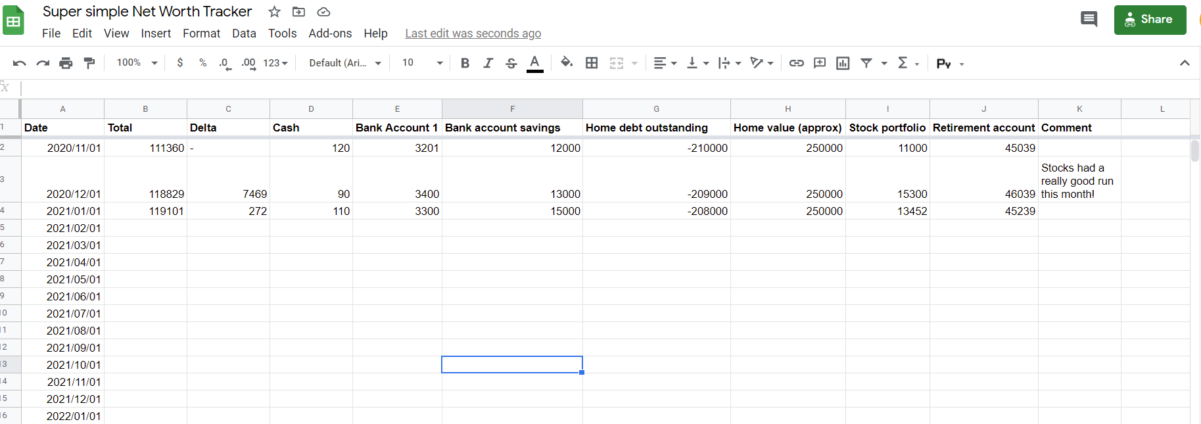Insert chart icon
The width and height of the screenshot is (1201, 424).
[x=843, y=63]
